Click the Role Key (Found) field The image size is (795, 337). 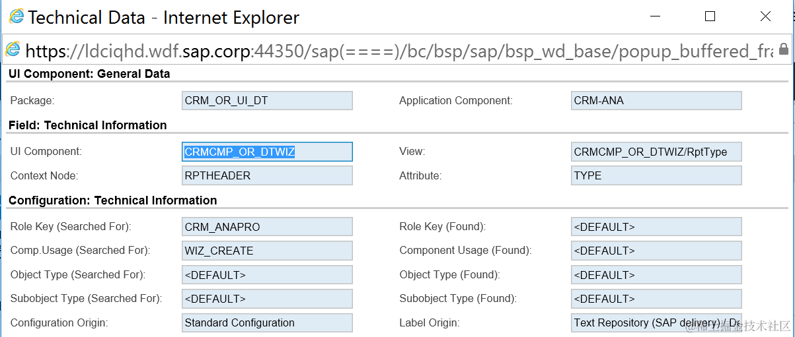coord(656,227)
